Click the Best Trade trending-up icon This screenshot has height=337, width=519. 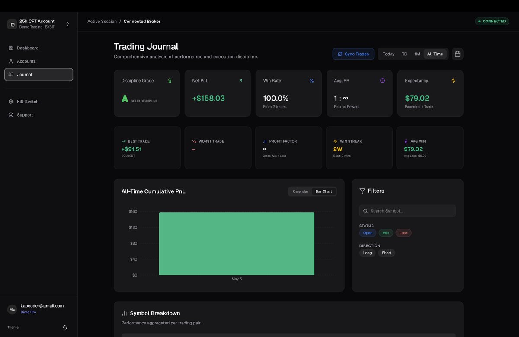pyautogui.click(x=124, y=141)
